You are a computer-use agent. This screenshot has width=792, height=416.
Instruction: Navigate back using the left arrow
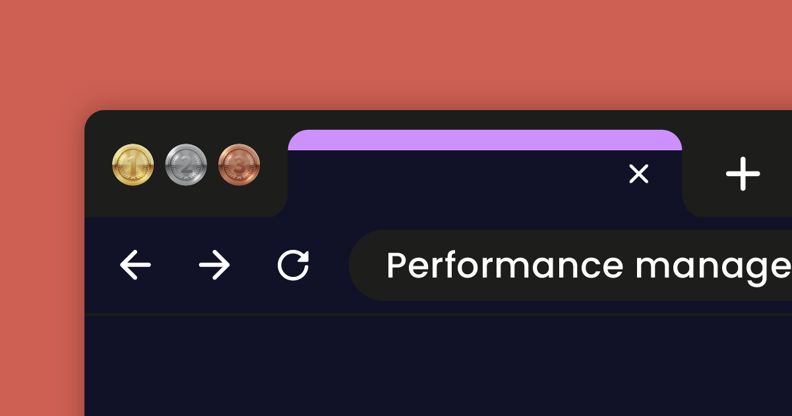135,264
